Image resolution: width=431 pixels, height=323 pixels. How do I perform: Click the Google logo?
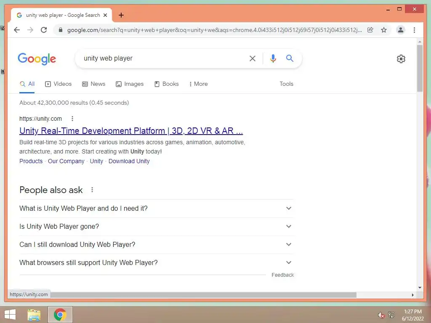point(37,59)
